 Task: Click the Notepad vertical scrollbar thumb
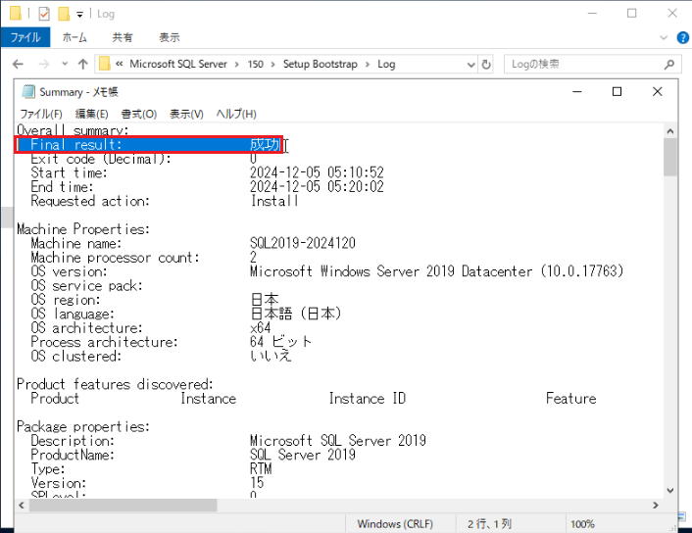tap(669, 158)
